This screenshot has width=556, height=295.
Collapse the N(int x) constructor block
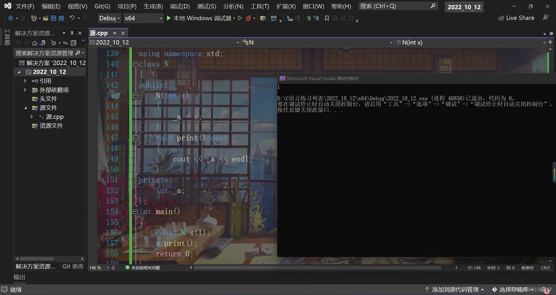click(x=136, y=96)
